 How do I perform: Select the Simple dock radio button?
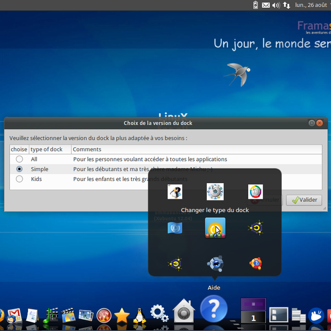(19, 169)
